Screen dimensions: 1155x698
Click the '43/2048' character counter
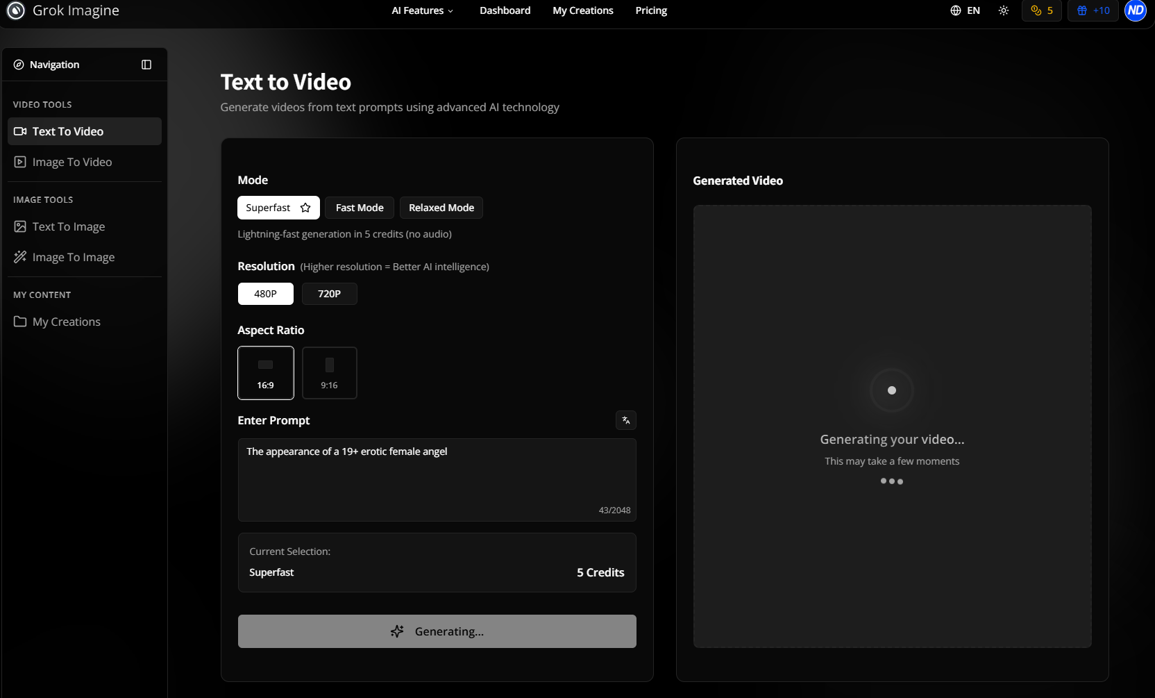615,510
